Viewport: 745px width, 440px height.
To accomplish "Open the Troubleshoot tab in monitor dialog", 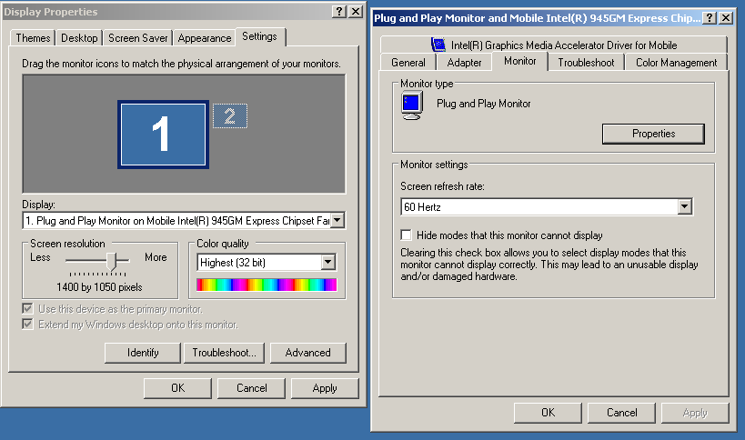I will tap(586, 63).
